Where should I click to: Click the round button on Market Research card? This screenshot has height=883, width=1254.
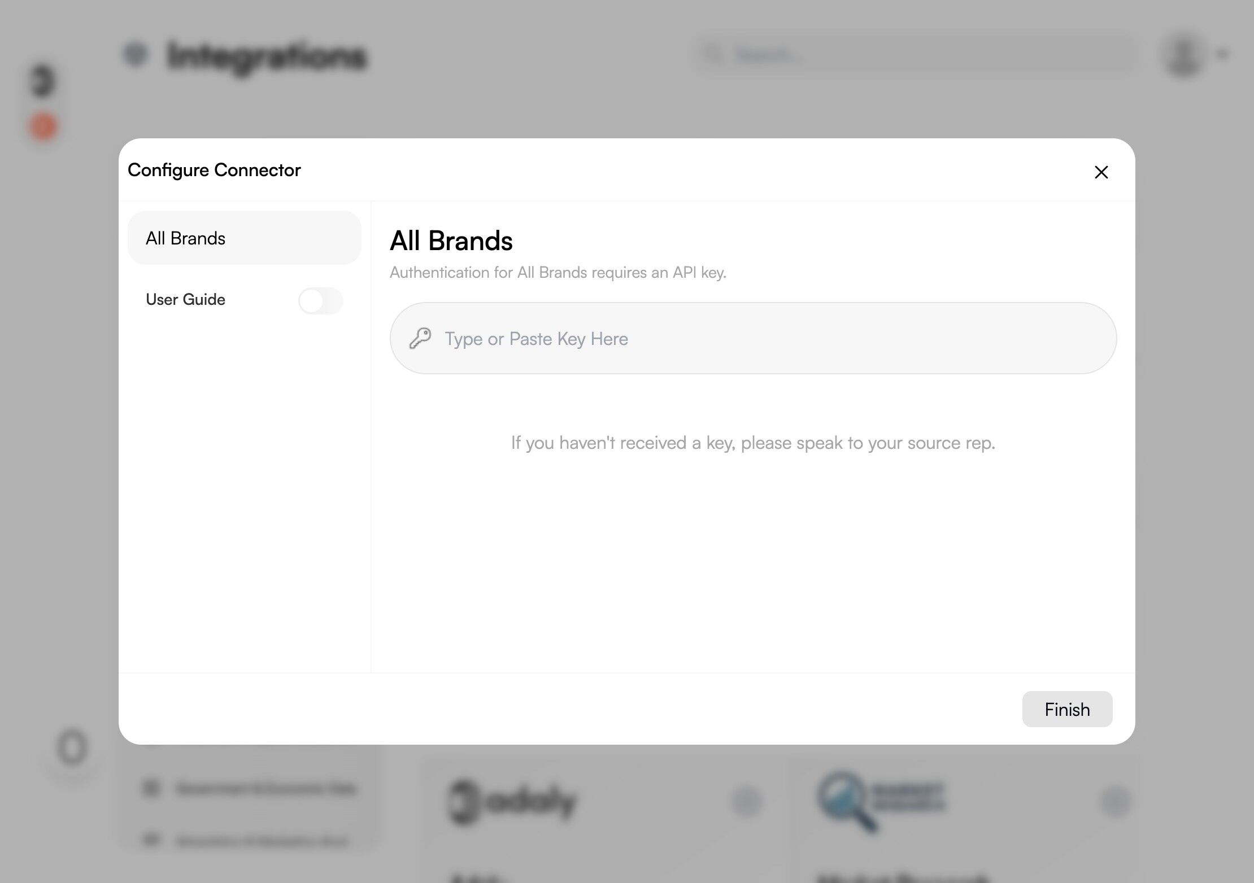pyautogui.click(x=1116, y=802)
